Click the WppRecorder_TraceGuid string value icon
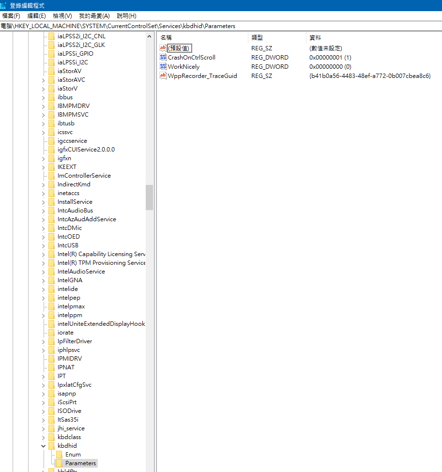Viewport: 442px width, 472px height. tap(163, 76)
